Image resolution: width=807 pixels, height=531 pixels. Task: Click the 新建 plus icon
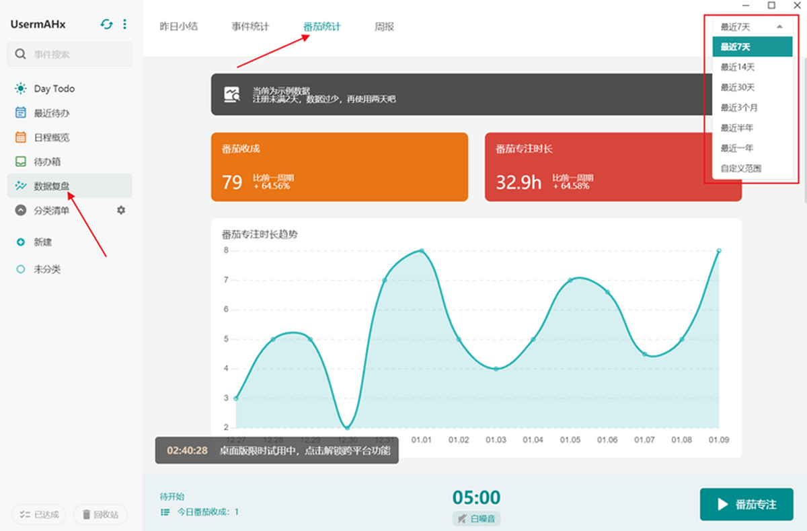point(21,242)
